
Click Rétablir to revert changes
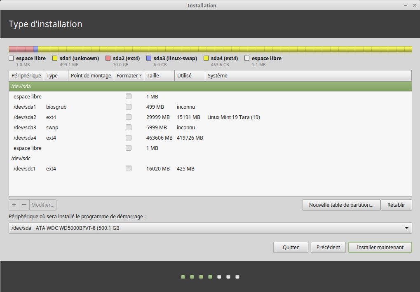[396, 205]
